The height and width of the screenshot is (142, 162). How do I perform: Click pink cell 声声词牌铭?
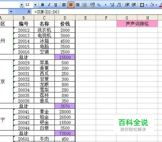(x=137, y=24)
